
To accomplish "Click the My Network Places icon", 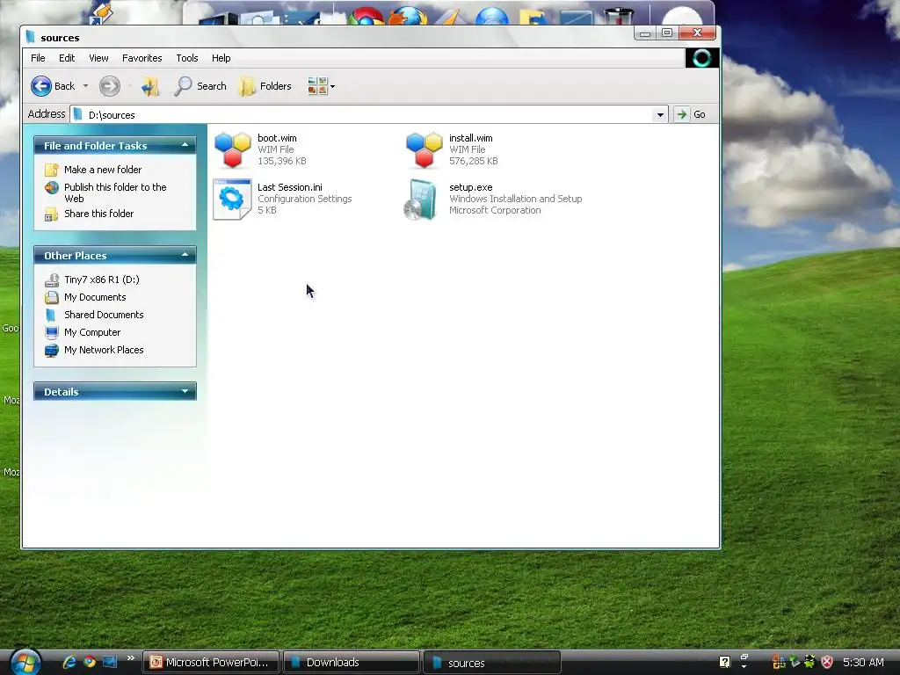I will (x=52, y=350).
